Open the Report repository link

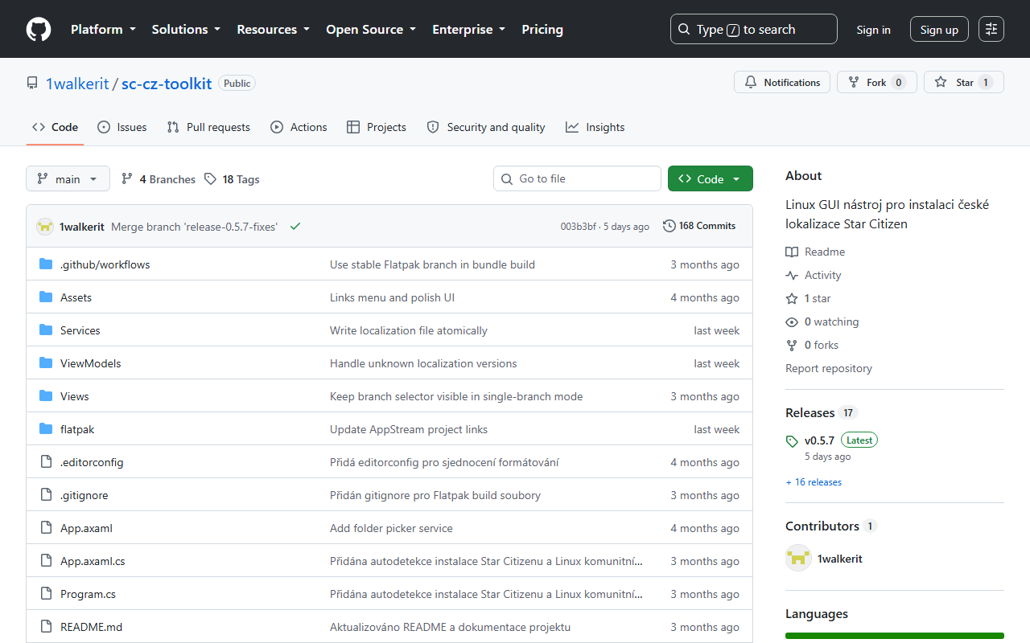tap(829, 369)
